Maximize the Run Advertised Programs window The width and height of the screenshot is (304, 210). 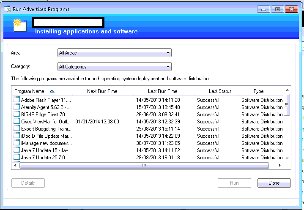277,9
